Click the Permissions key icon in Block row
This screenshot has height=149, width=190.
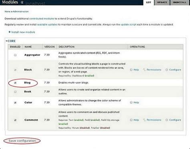[144, 70]
